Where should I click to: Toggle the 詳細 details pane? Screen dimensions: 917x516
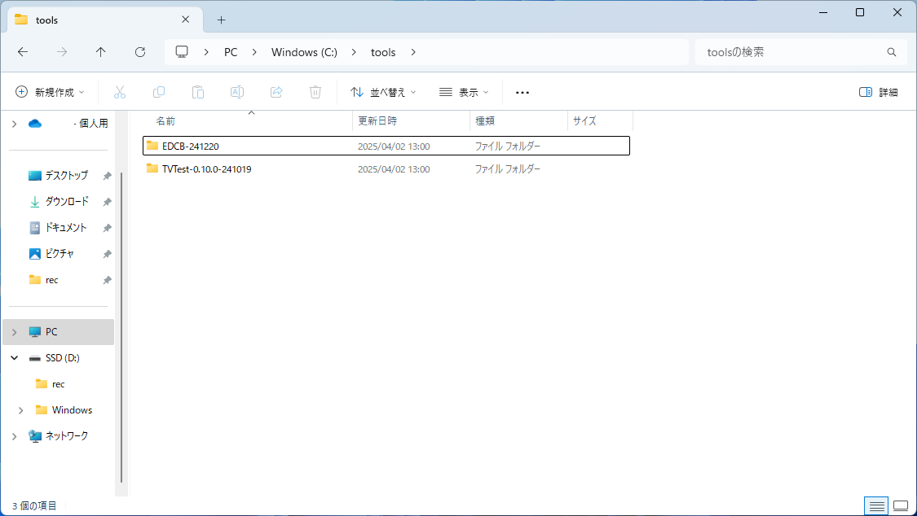(x=879, y=92)
